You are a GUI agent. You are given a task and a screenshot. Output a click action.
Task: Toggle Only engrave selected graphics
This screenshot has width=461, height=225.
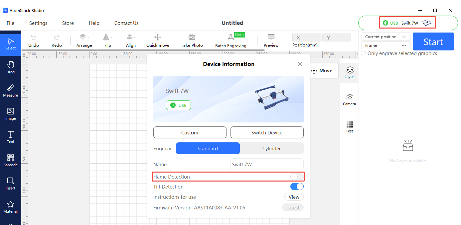click(363, 53)
